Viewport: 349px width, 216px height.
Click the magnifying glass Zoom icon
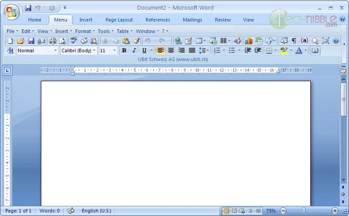(x=315, y=41)
